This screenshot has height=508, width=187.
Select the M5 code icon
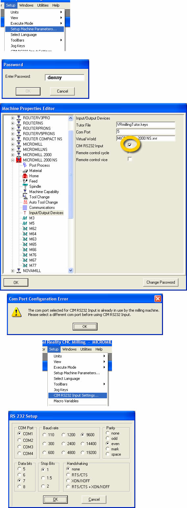click(x=25, y=223)
